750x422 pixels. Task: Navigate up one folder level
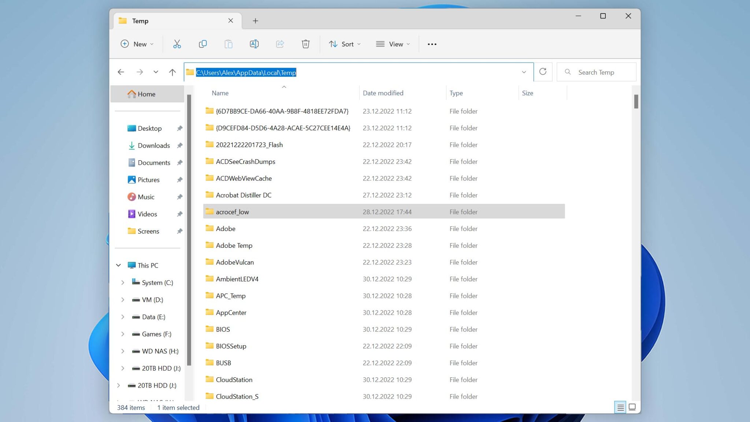pyautogui.click(x=172, y=72)
